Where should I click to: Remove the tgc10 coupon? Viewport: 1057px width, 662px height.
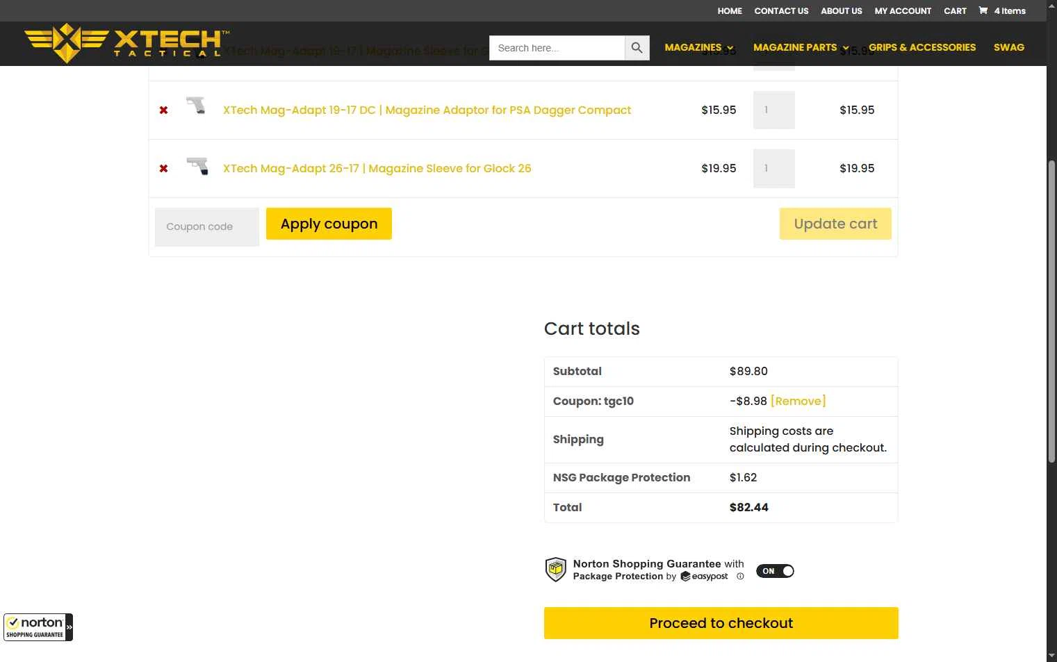coord(798,401)
